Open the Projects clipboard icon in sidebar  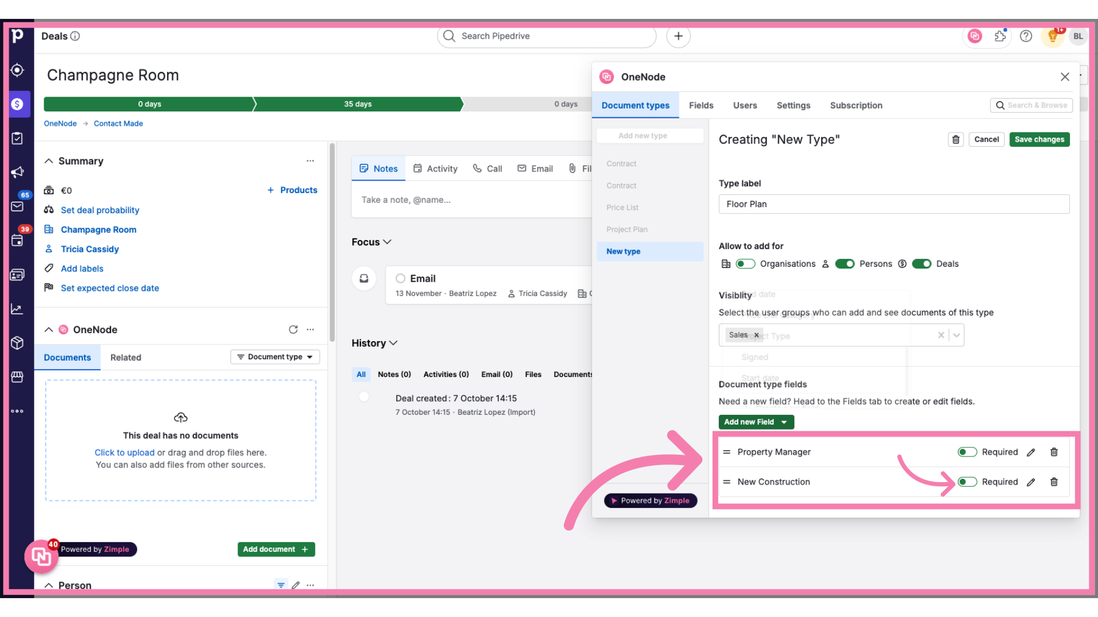(17, 138)
